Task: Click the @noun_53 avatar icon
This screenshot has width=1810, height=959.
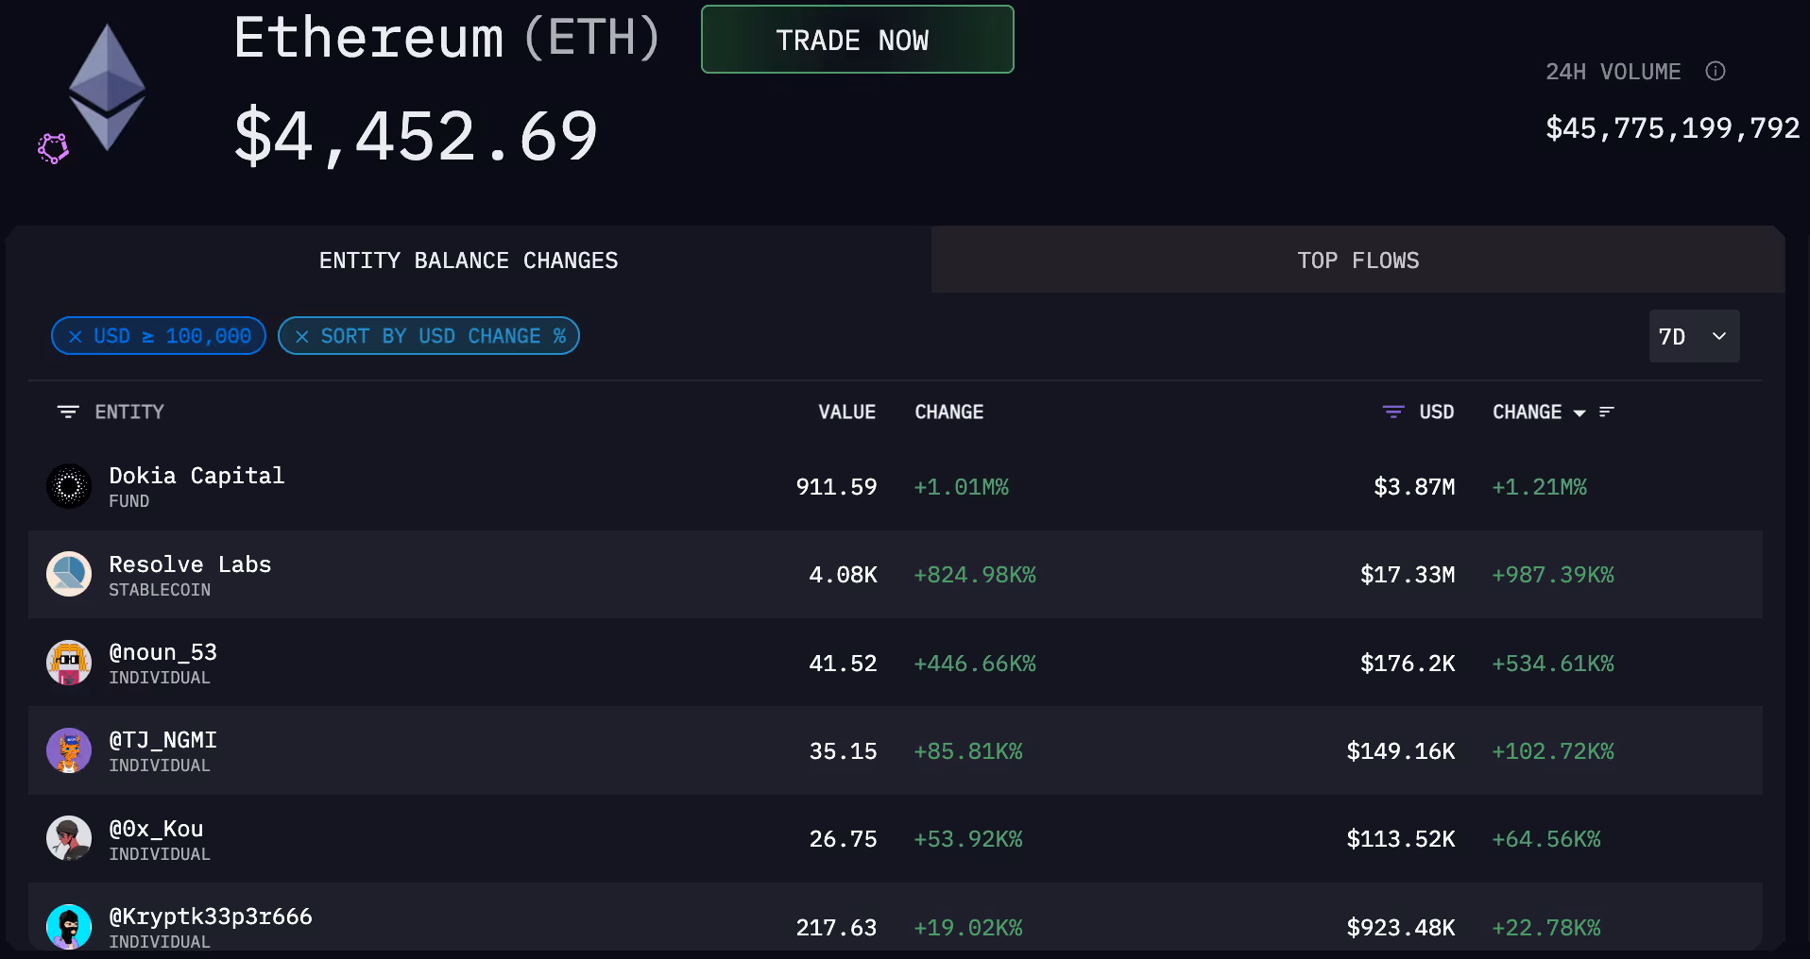Action: click(69, 663)
